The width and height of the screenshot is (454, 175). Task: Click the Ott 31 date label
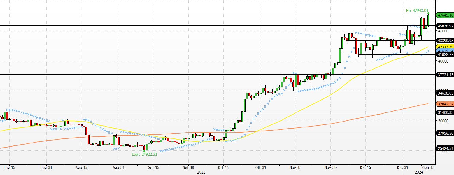coord(261,168)
